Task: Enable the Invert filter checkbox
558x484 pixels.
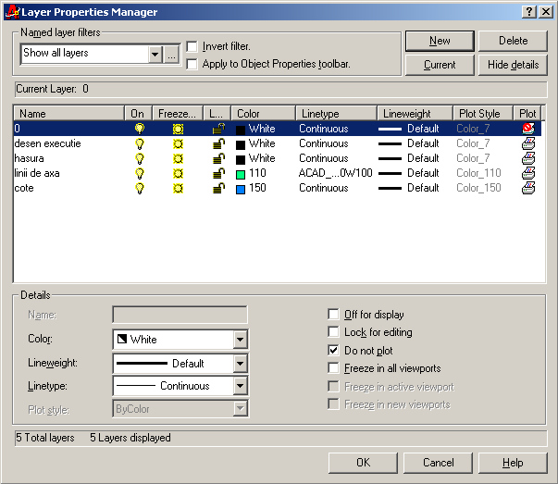Action: [192, 46]
